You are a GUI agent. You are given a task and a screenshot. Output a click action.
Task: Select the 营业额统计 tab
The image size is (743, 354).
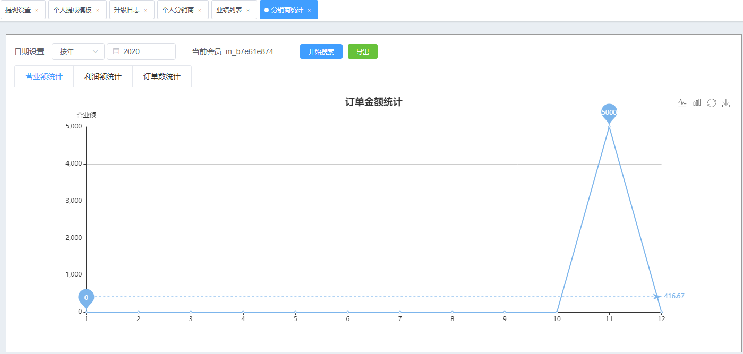pyautogui.click(x=44, y=76)
